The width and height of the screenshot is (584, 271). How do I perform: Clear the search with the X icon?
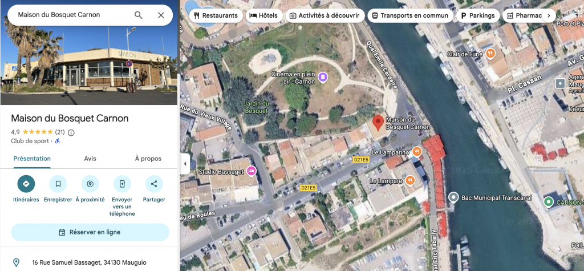(x=161, y=15)
